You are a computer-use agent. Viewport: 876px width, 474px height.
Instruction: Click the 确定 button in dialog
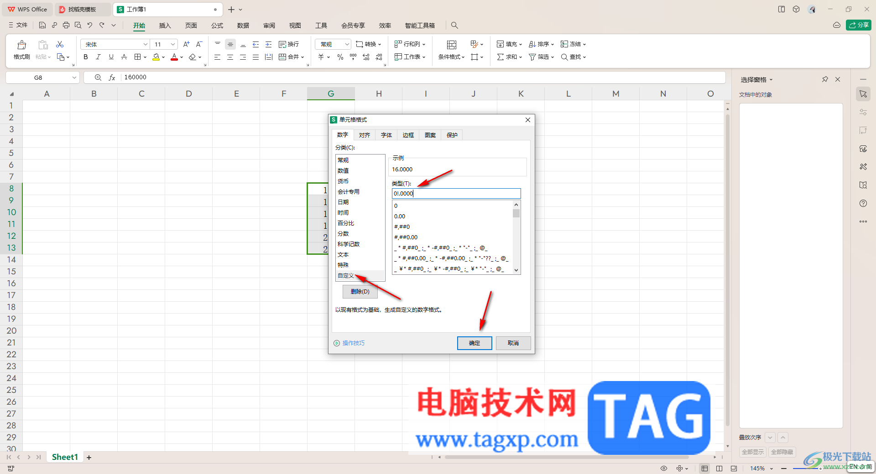pyautogui.click(x=474, y=343)
